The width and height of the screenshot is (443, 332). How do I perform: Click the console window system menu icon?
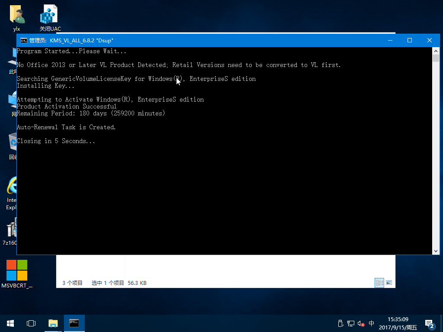[x=24, y=40]
